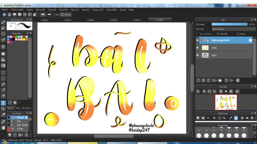This screenshot has height=144, width=257.
Task: Select the middle Lớp1 layer row
Action: [224, 48]
